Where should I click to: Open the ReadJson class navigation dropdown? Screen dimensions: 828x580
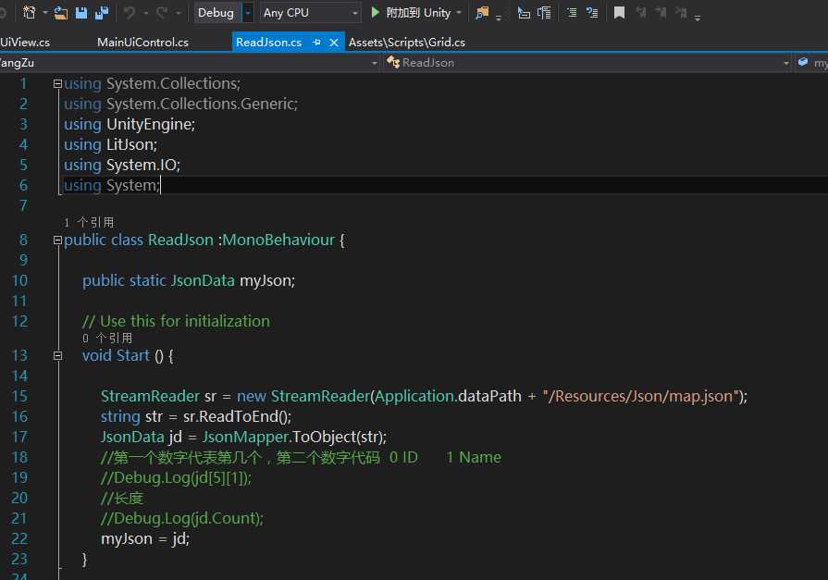(x=785, y=63)
